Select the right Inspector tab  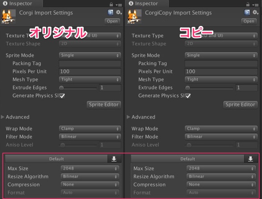(x=147, y=4)
